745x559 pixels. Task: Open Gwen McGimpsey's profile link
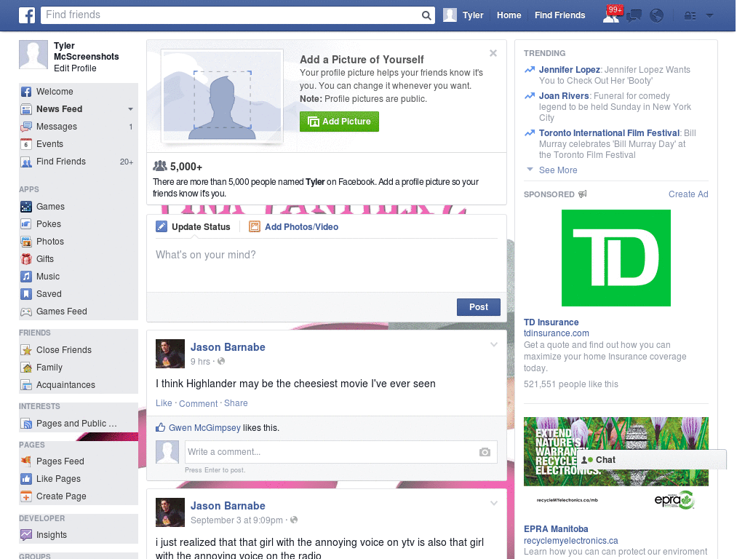(204, 428)
